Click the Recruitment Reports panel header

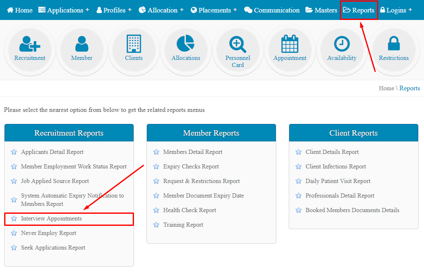tap(69, 133)
